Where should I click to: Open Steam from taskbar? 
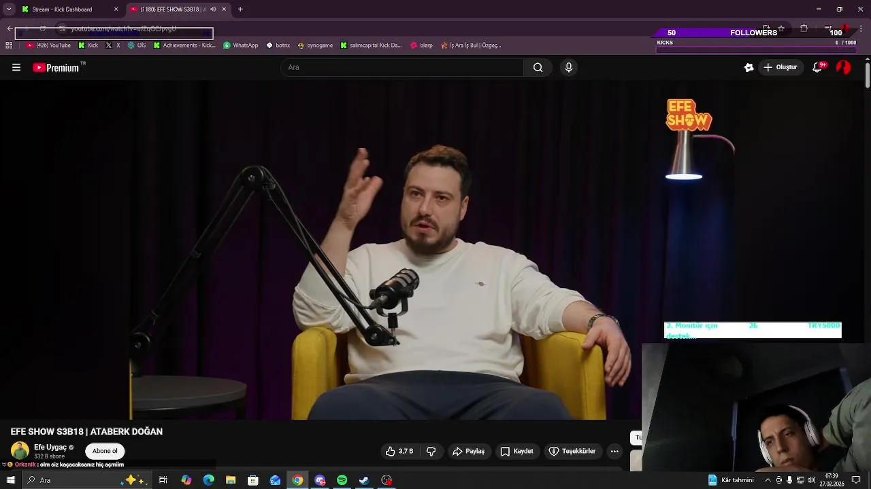[x=364, y=480]
